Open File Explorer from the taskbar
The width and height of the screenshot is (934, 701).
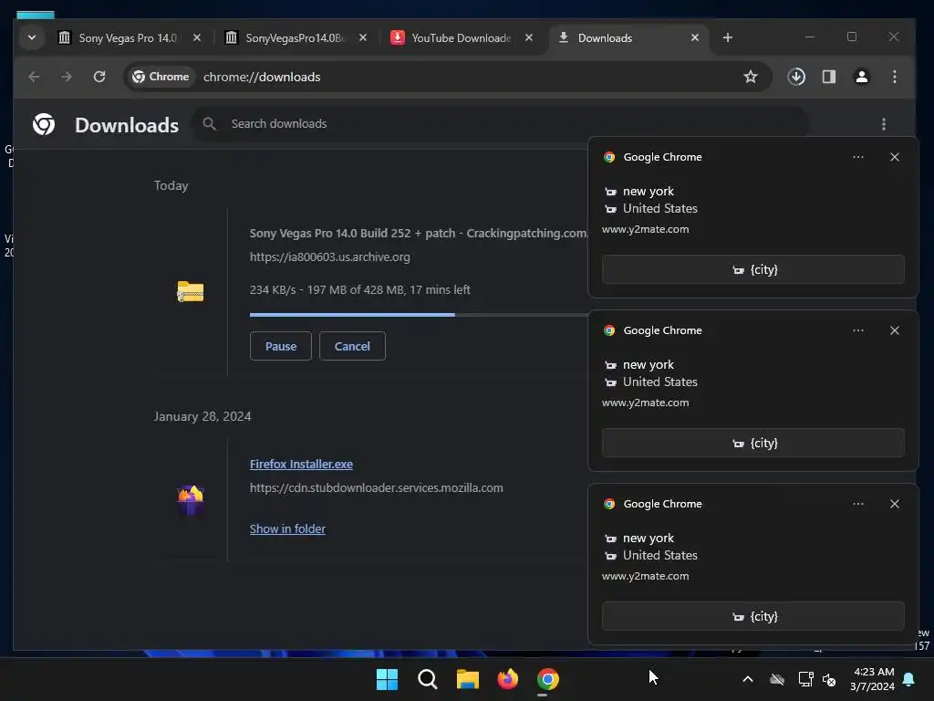[x=468, y=679]
